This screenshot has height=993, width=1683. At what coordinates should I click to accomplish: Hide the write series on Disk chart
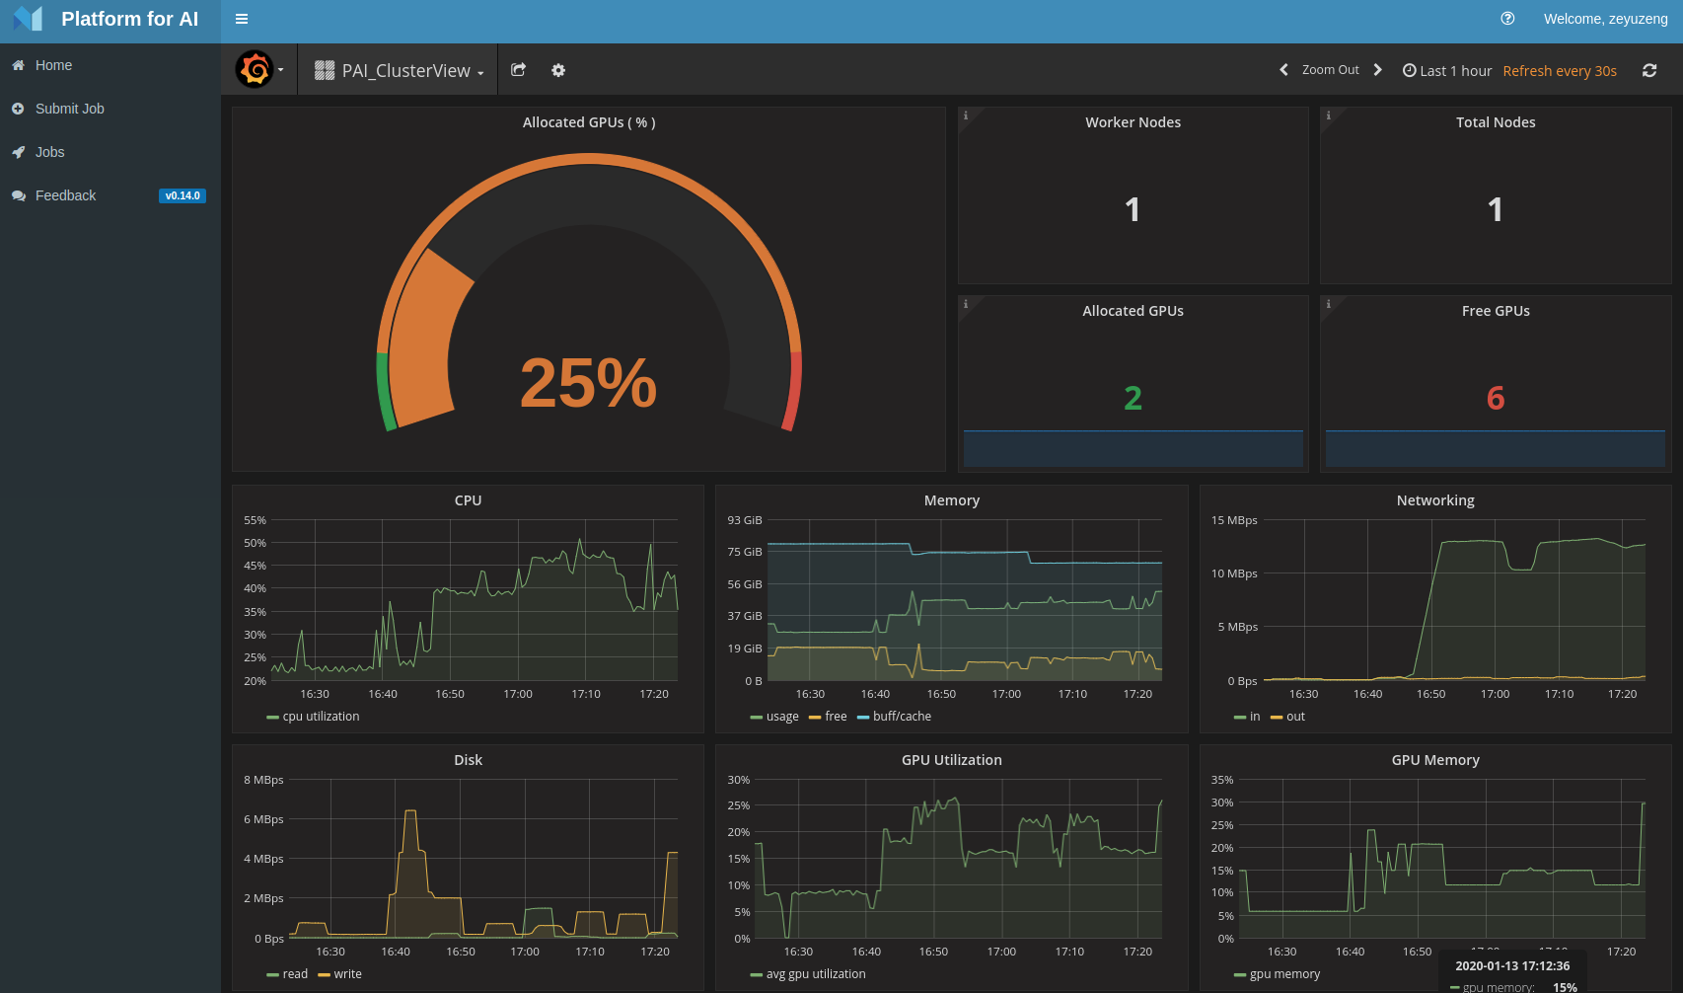click(346, 973)
